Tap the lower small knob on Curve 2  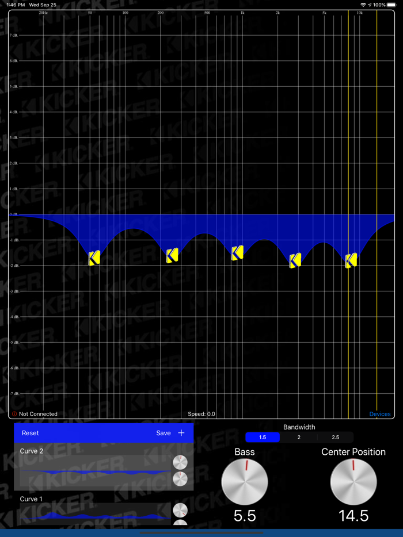tap(180, 479)
